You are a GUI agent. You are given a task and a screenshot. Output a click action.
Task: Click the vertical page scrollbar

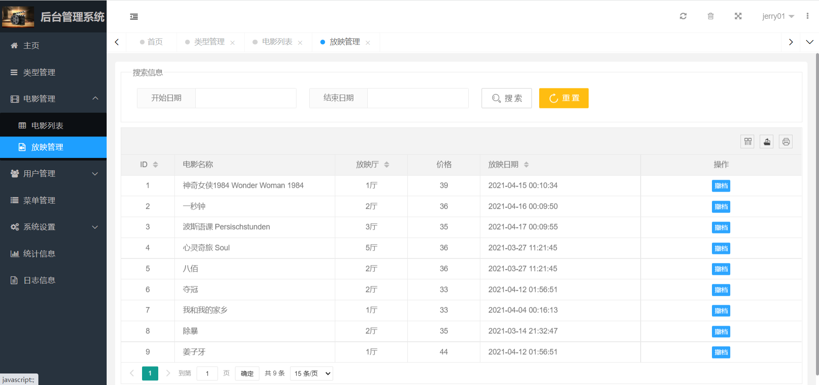pyautogui.click(x=817, y=213)
